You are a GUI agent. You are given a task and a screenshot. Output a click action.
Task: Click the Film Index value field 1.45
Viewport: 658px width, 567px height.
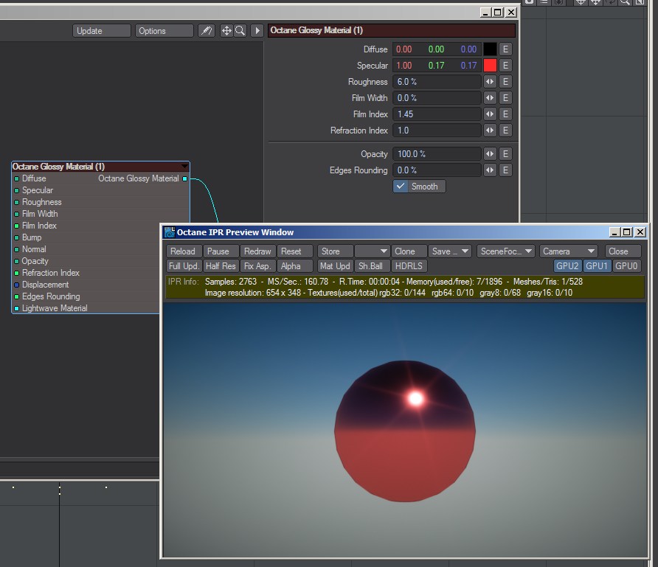click(x=437, y=114)
